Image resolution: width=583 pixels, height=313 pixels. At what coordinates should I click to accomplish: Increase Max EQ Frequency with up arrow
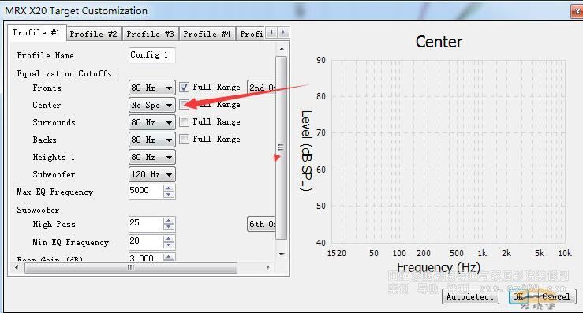click(169, 188)
